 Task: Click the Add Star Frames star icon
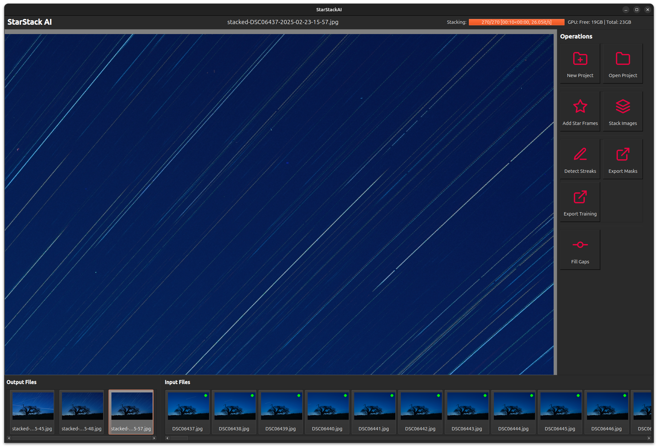click(x=580, y=107)
